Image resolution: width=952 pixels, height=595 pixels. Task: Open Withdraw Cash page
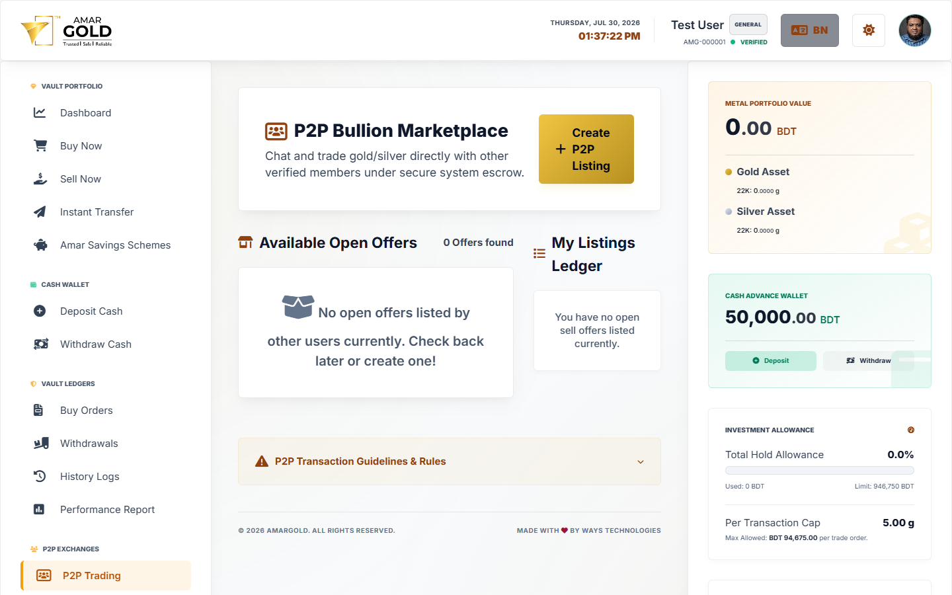pyautogui.click(x=106, y=344)
